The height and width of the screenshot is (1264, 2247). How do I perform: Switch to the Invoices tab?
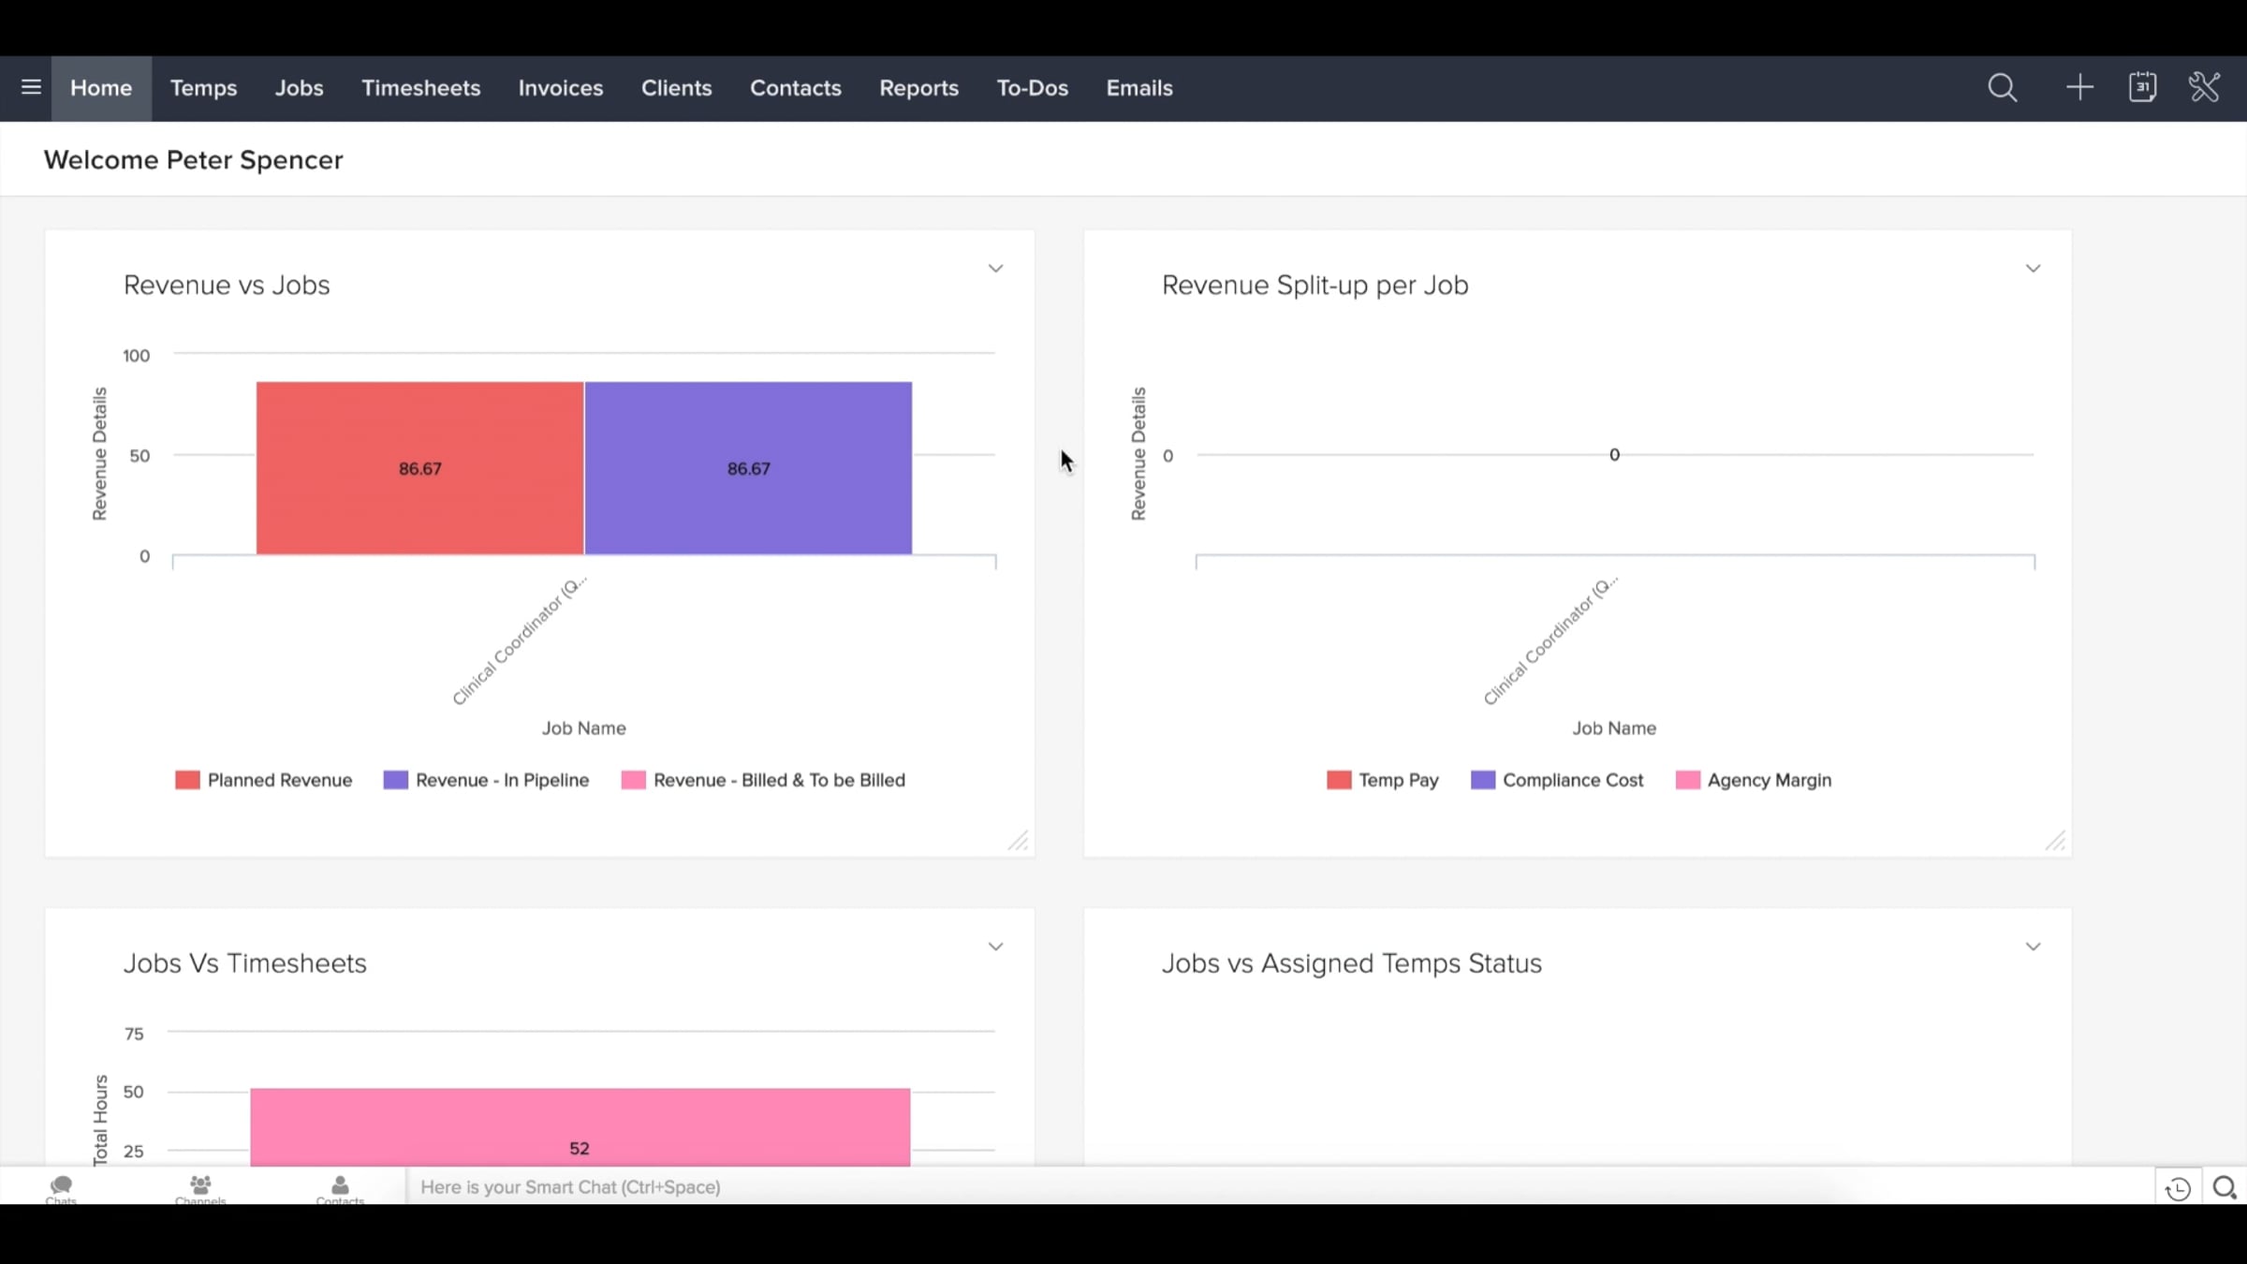(x=560, y=88)
